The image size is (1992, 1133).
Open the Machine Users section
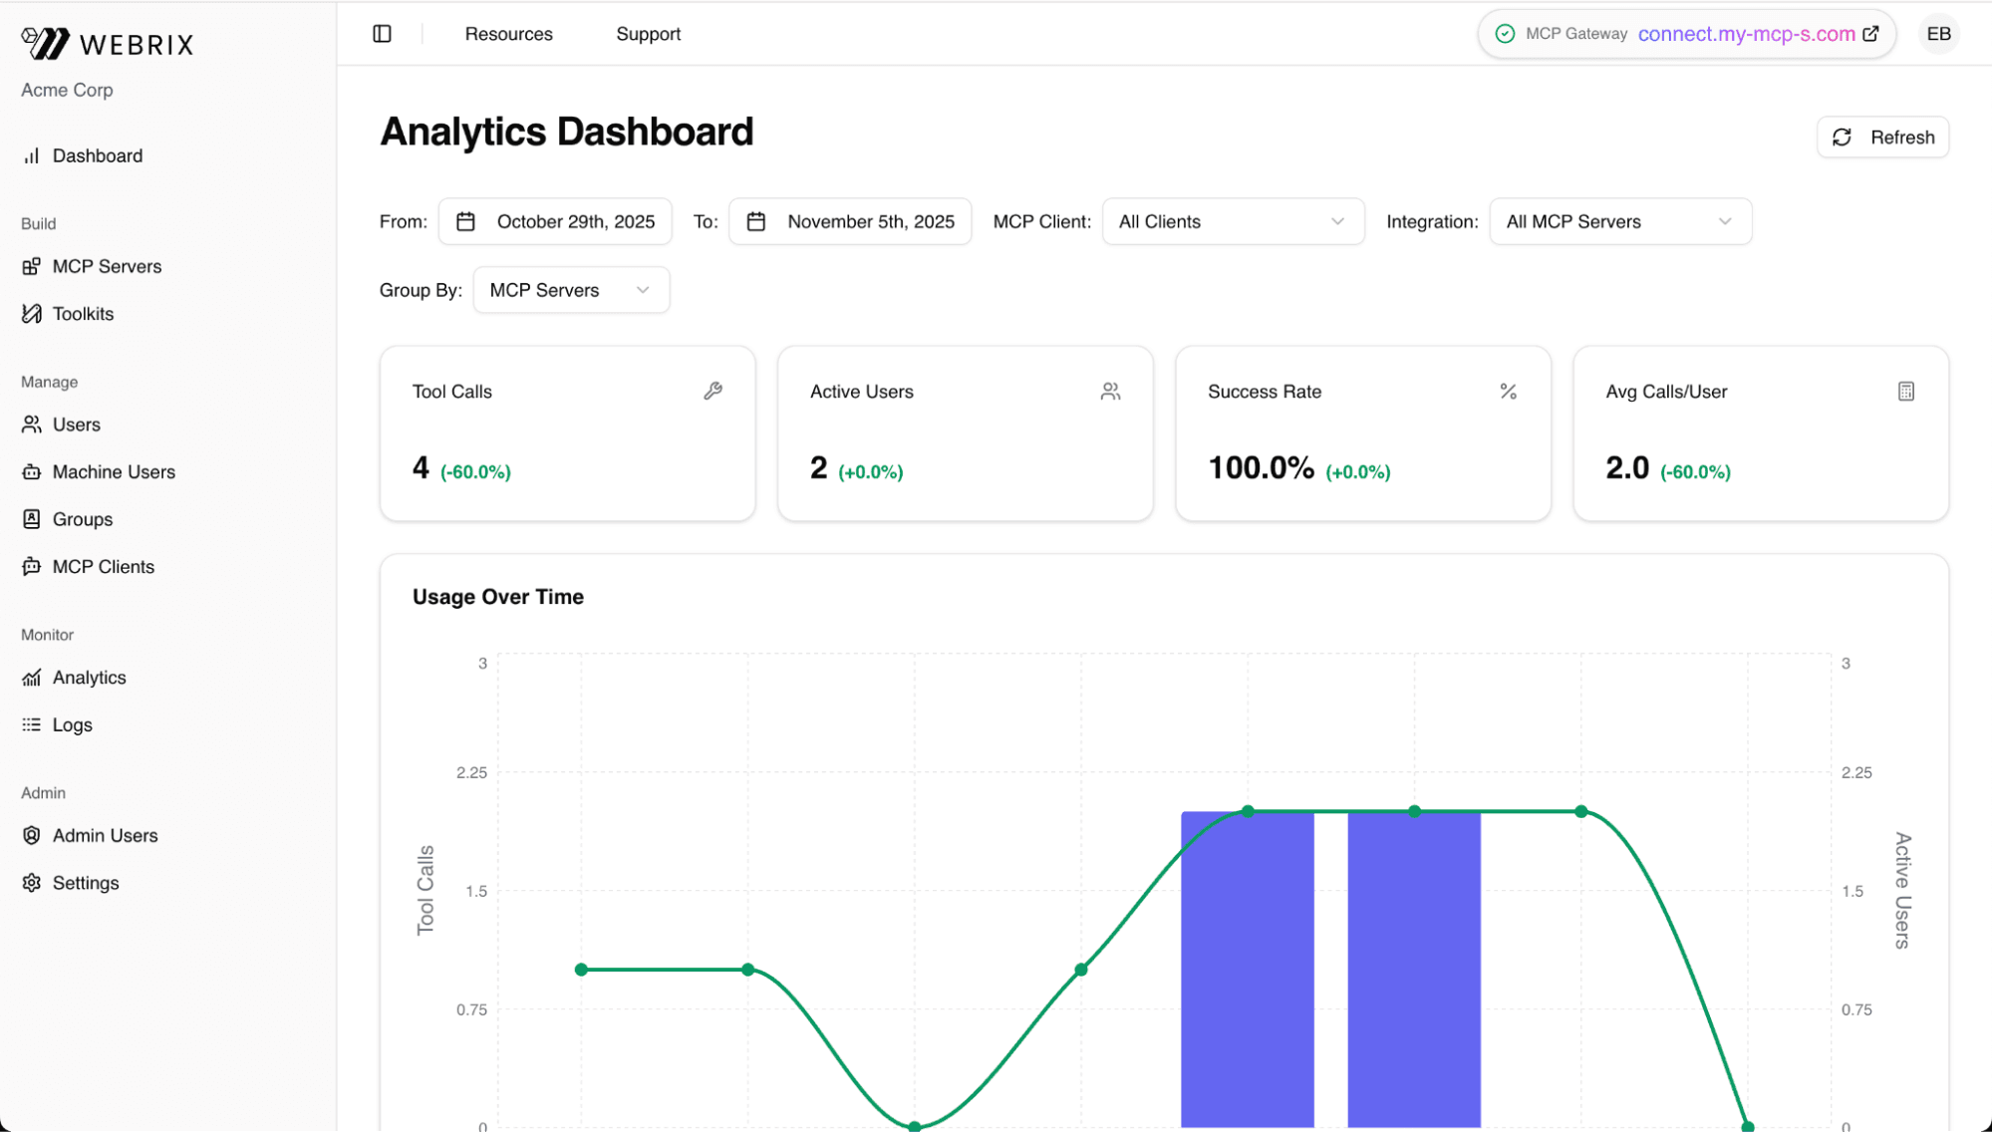(x=114, y=471)
